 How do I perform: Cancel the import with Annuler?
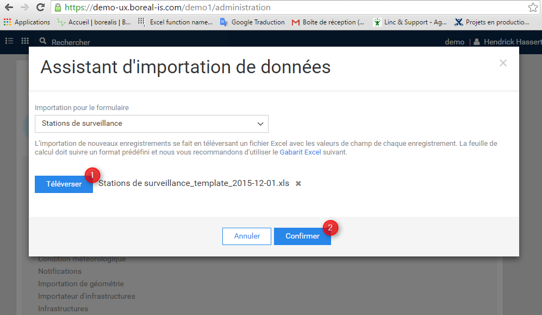[x=247, y=236]
